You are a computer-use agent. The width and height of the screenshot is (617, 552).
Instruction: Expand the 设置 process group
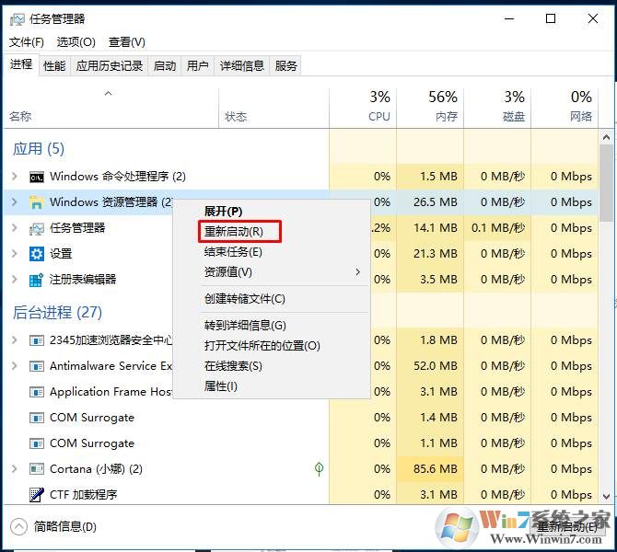(x=15, y=254)
